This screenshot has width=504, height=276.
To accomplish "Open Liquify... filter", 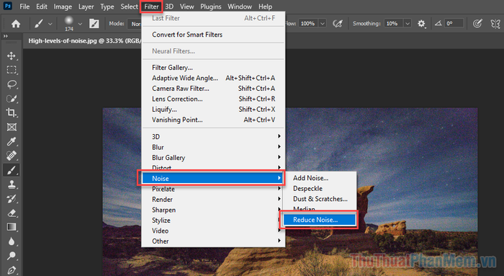I will [214, 109].
